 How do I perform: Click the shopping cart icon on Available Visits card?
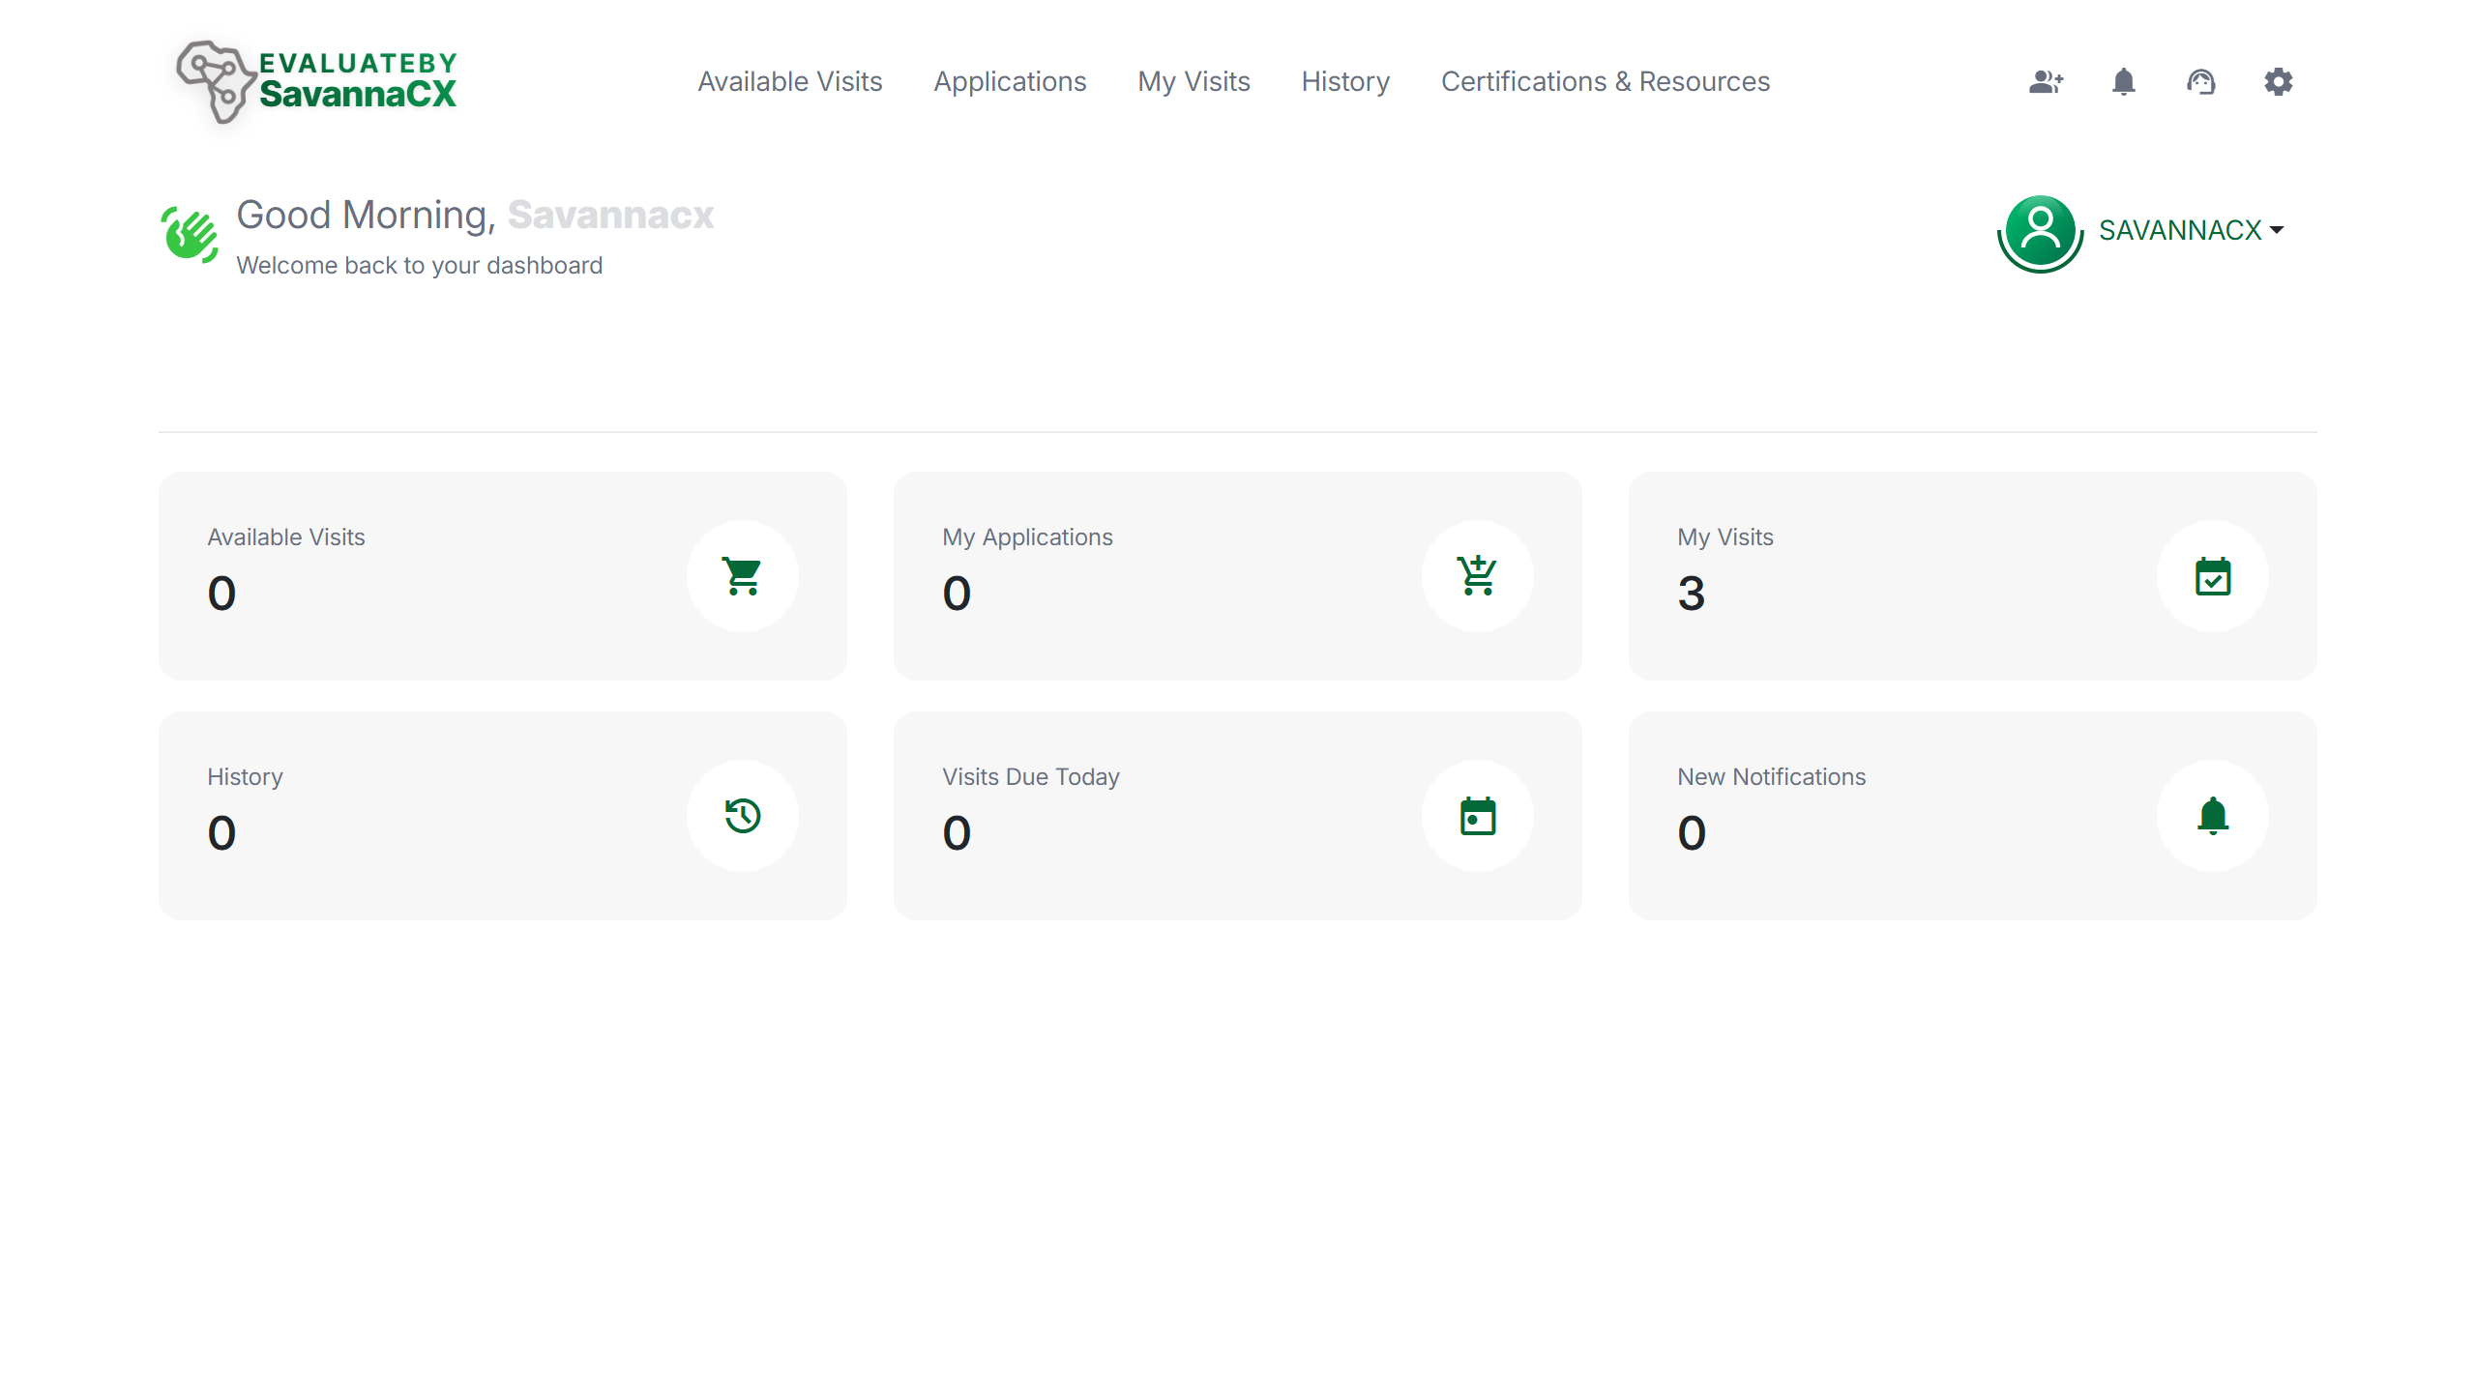(743, 575)
